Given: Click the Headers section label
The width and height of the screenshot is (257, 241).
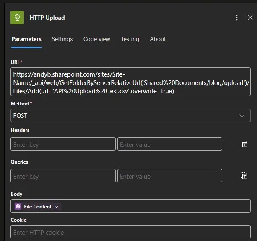Looking at the screenshot, I should pos(20,130).
